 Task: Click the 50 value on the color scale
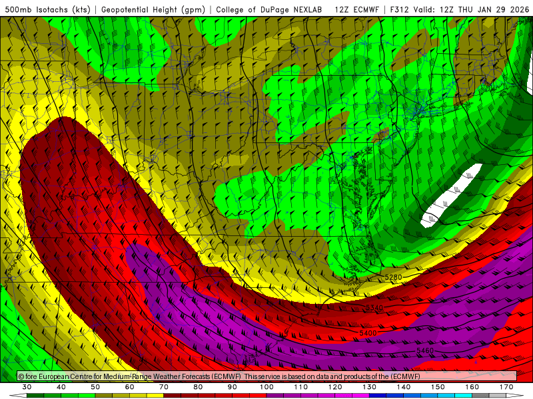95,387
